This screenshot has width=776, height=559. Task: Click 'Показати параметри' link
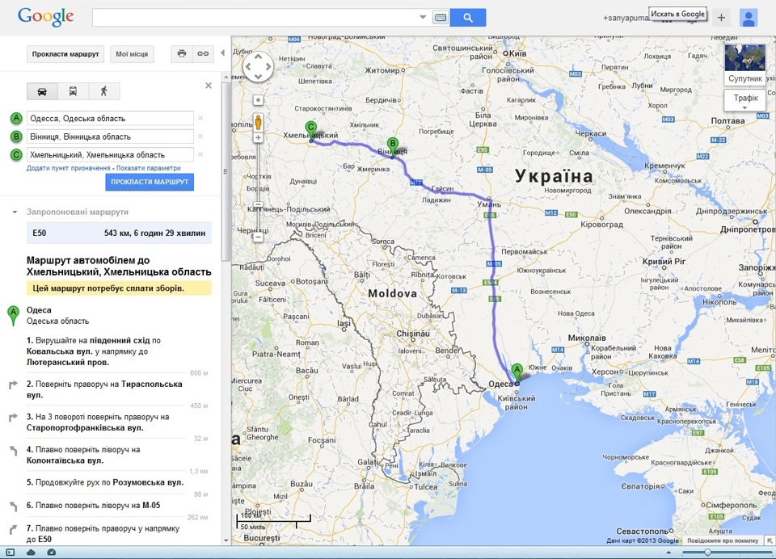click(149, 168)
